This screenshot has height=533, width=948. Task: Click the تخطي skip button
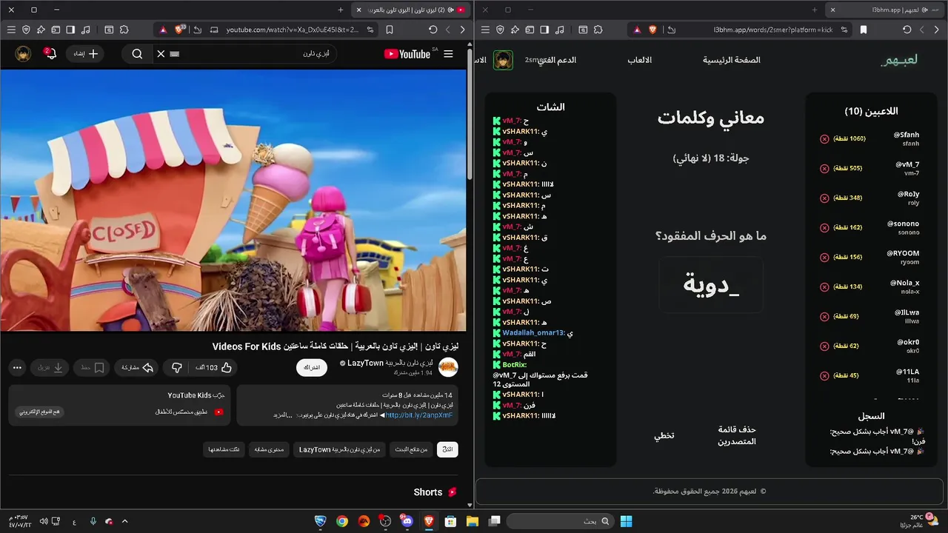click(x=664, y=435)
